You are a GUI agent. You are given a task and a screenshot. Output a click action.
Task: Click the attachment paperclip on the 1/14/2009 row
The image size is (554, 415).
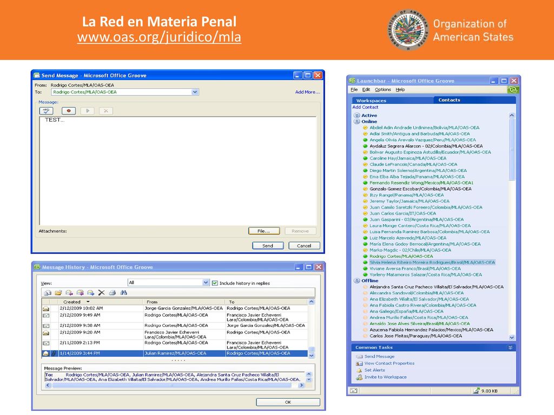(54, 353)
